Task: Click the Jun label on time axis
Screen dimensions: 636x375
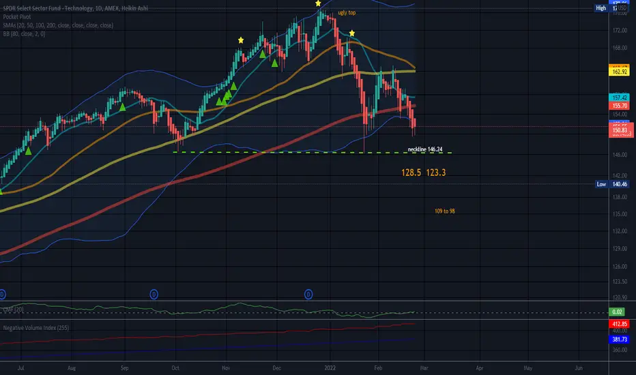Action: (579, 368)
